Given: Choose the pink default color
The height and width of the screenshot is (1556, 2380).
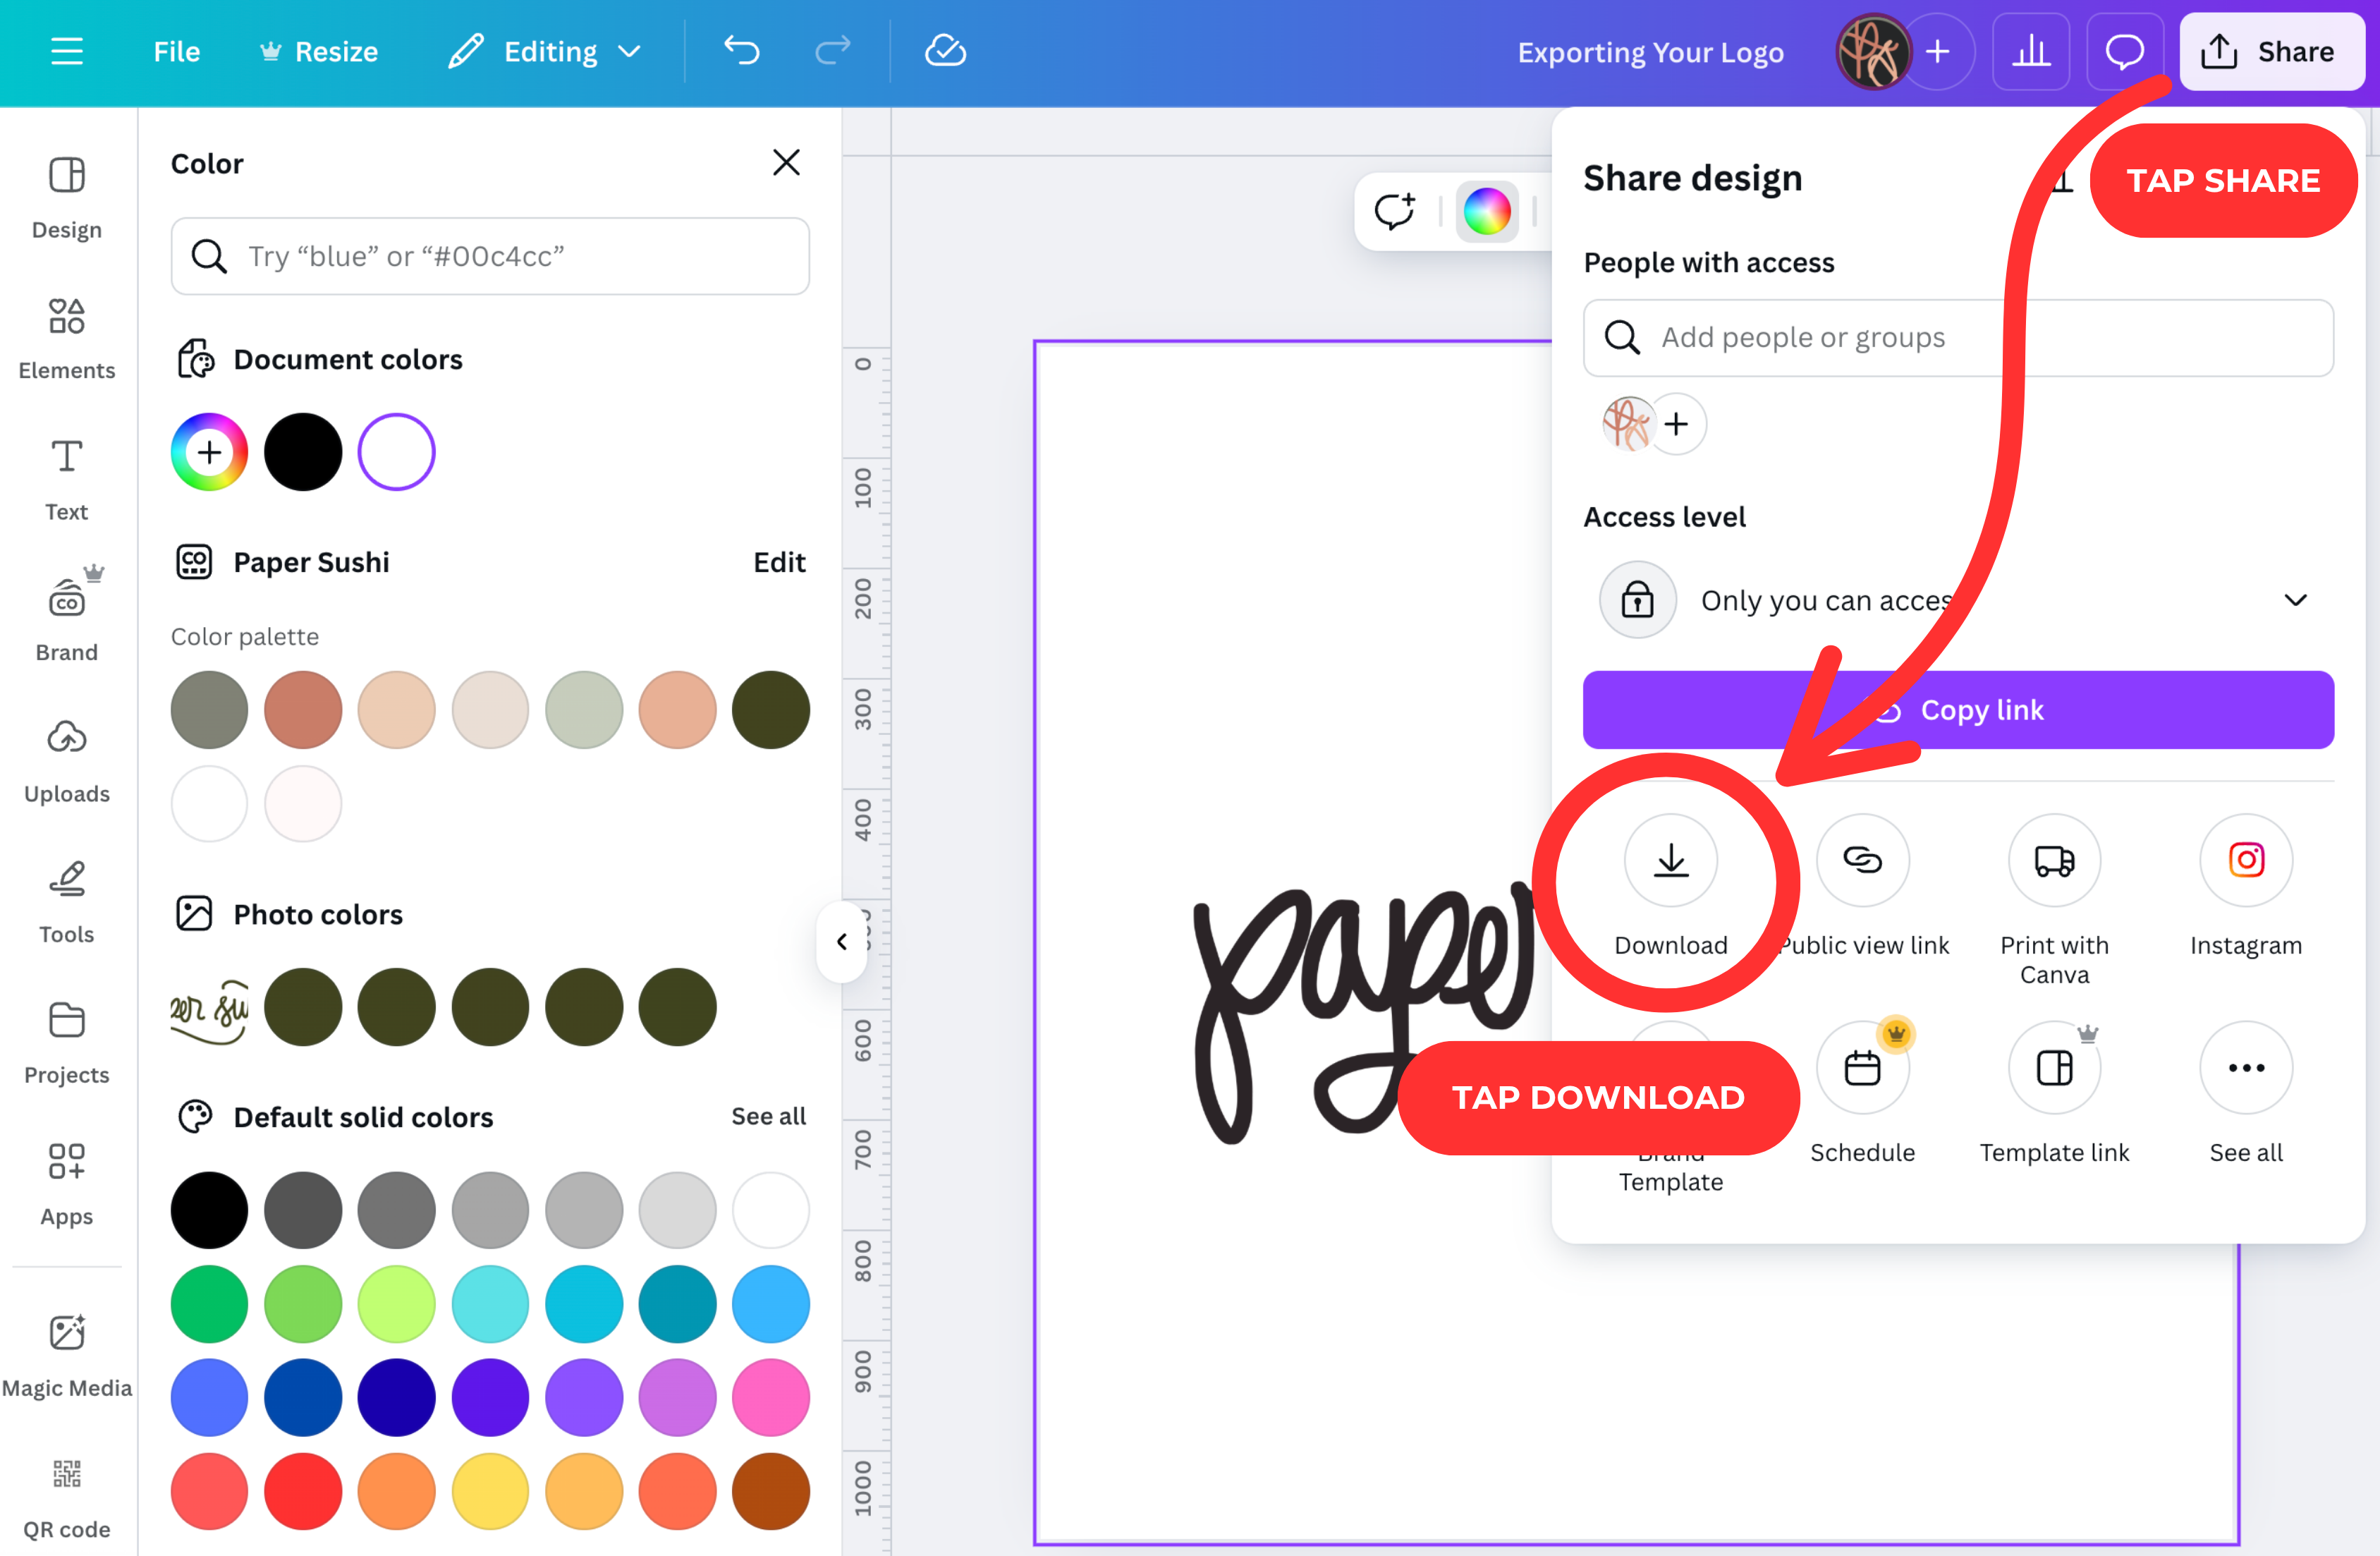Looking at the screenshot, I should (x=771, y=1397).
